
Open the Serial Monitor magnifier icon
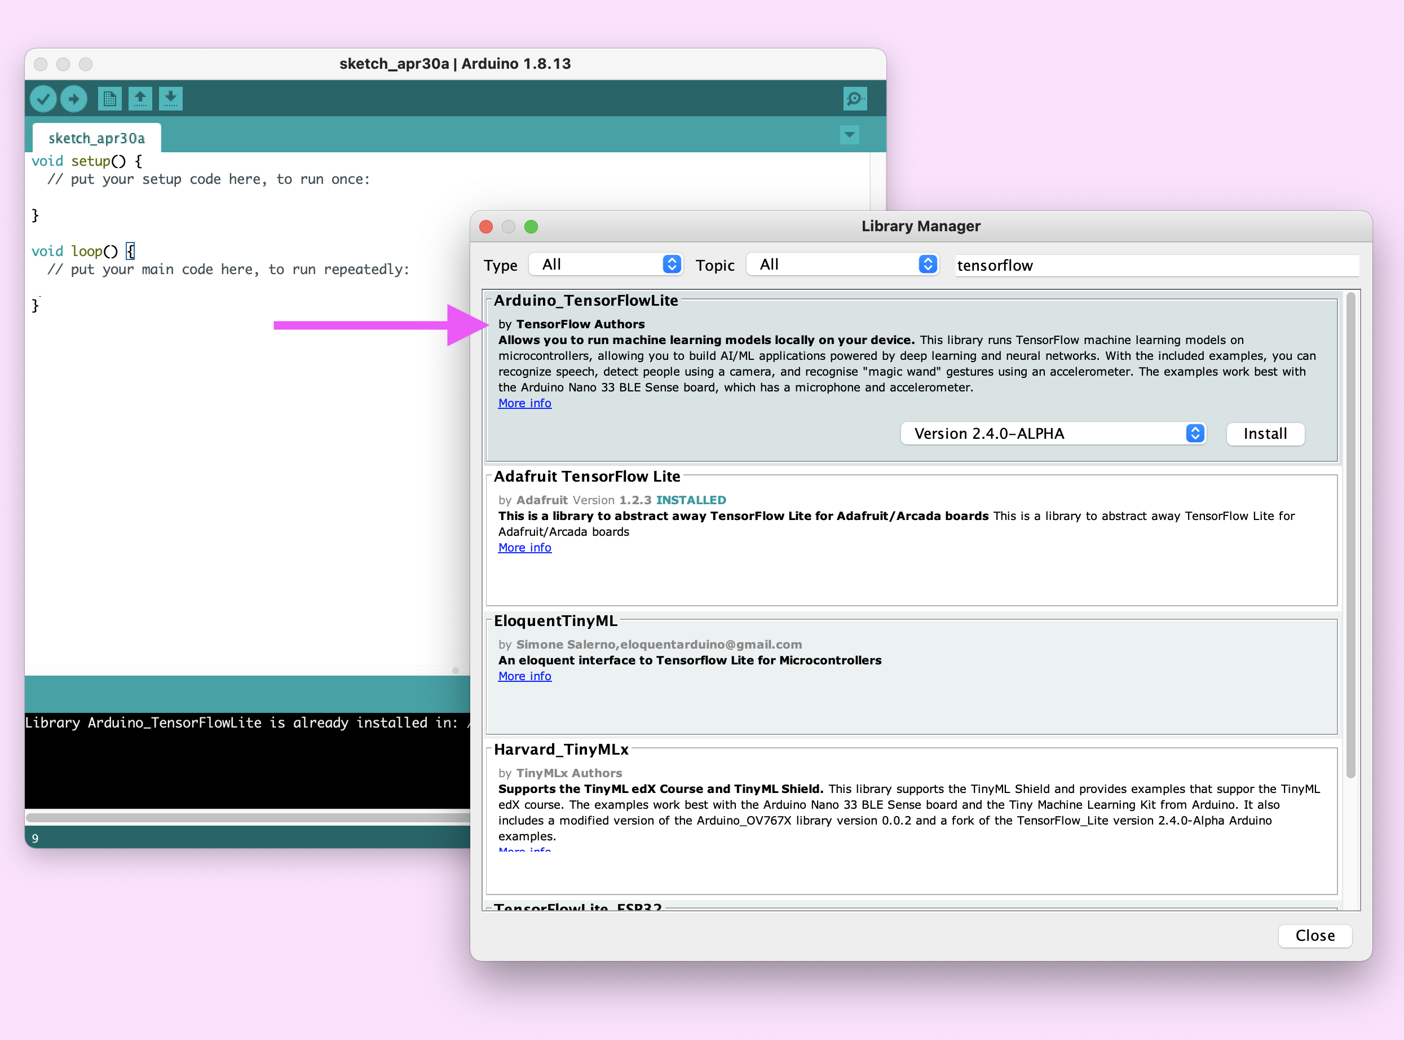tap(855, 99)
